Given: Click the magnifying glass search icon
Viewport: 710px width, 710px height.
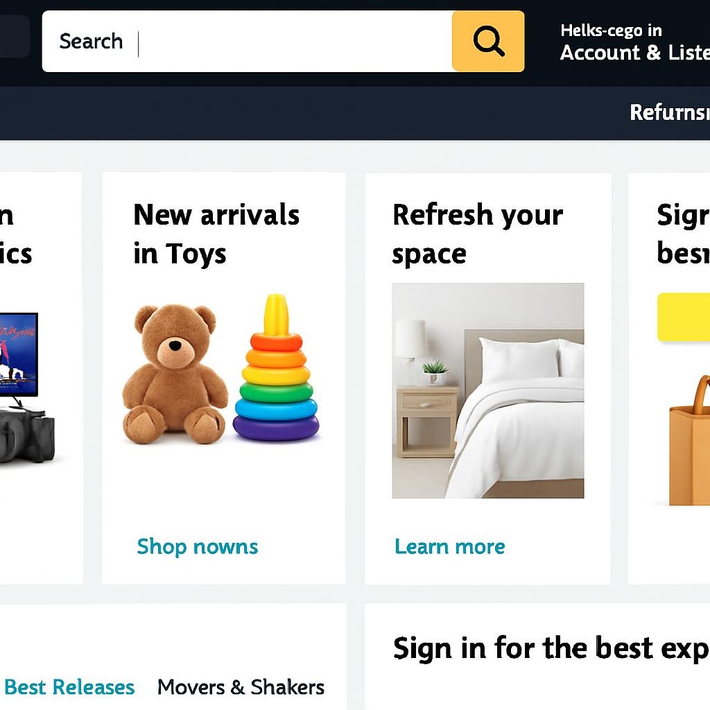Looking at the screenshot, I should click(487, 41).
